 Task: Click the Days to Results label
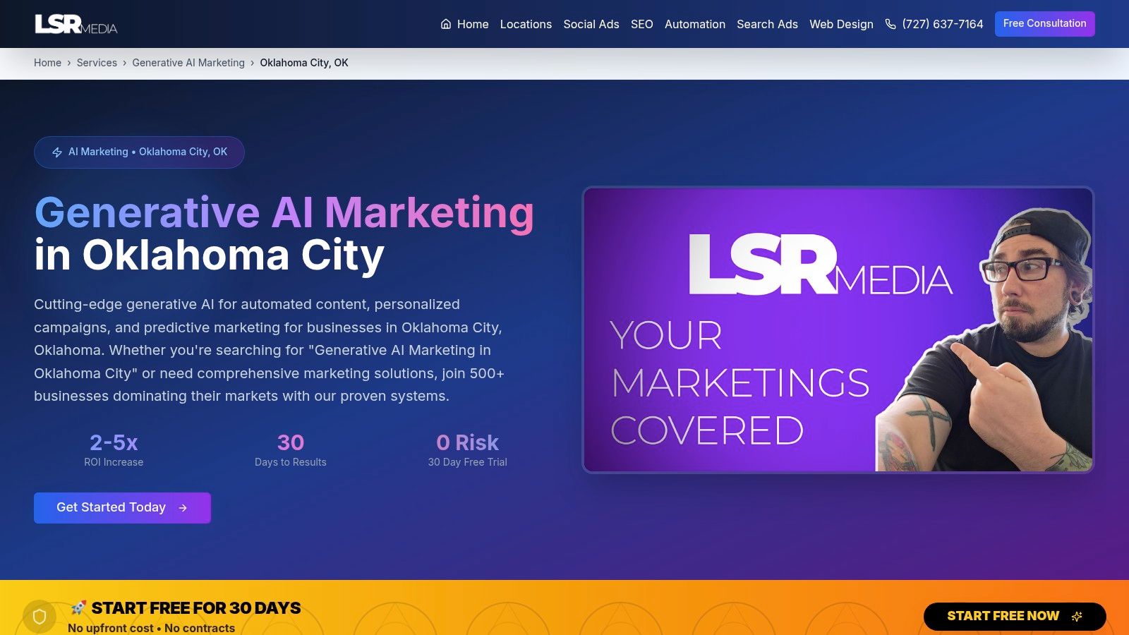coord(291,462)
